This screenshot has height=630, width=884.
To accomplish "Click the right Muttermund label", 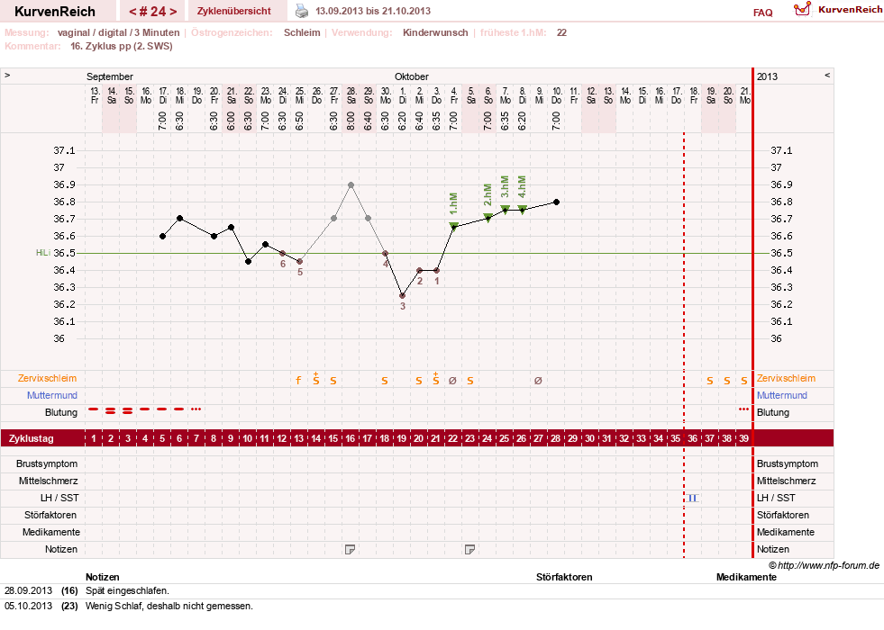I will pyautogui.click(x=782, y=395).
